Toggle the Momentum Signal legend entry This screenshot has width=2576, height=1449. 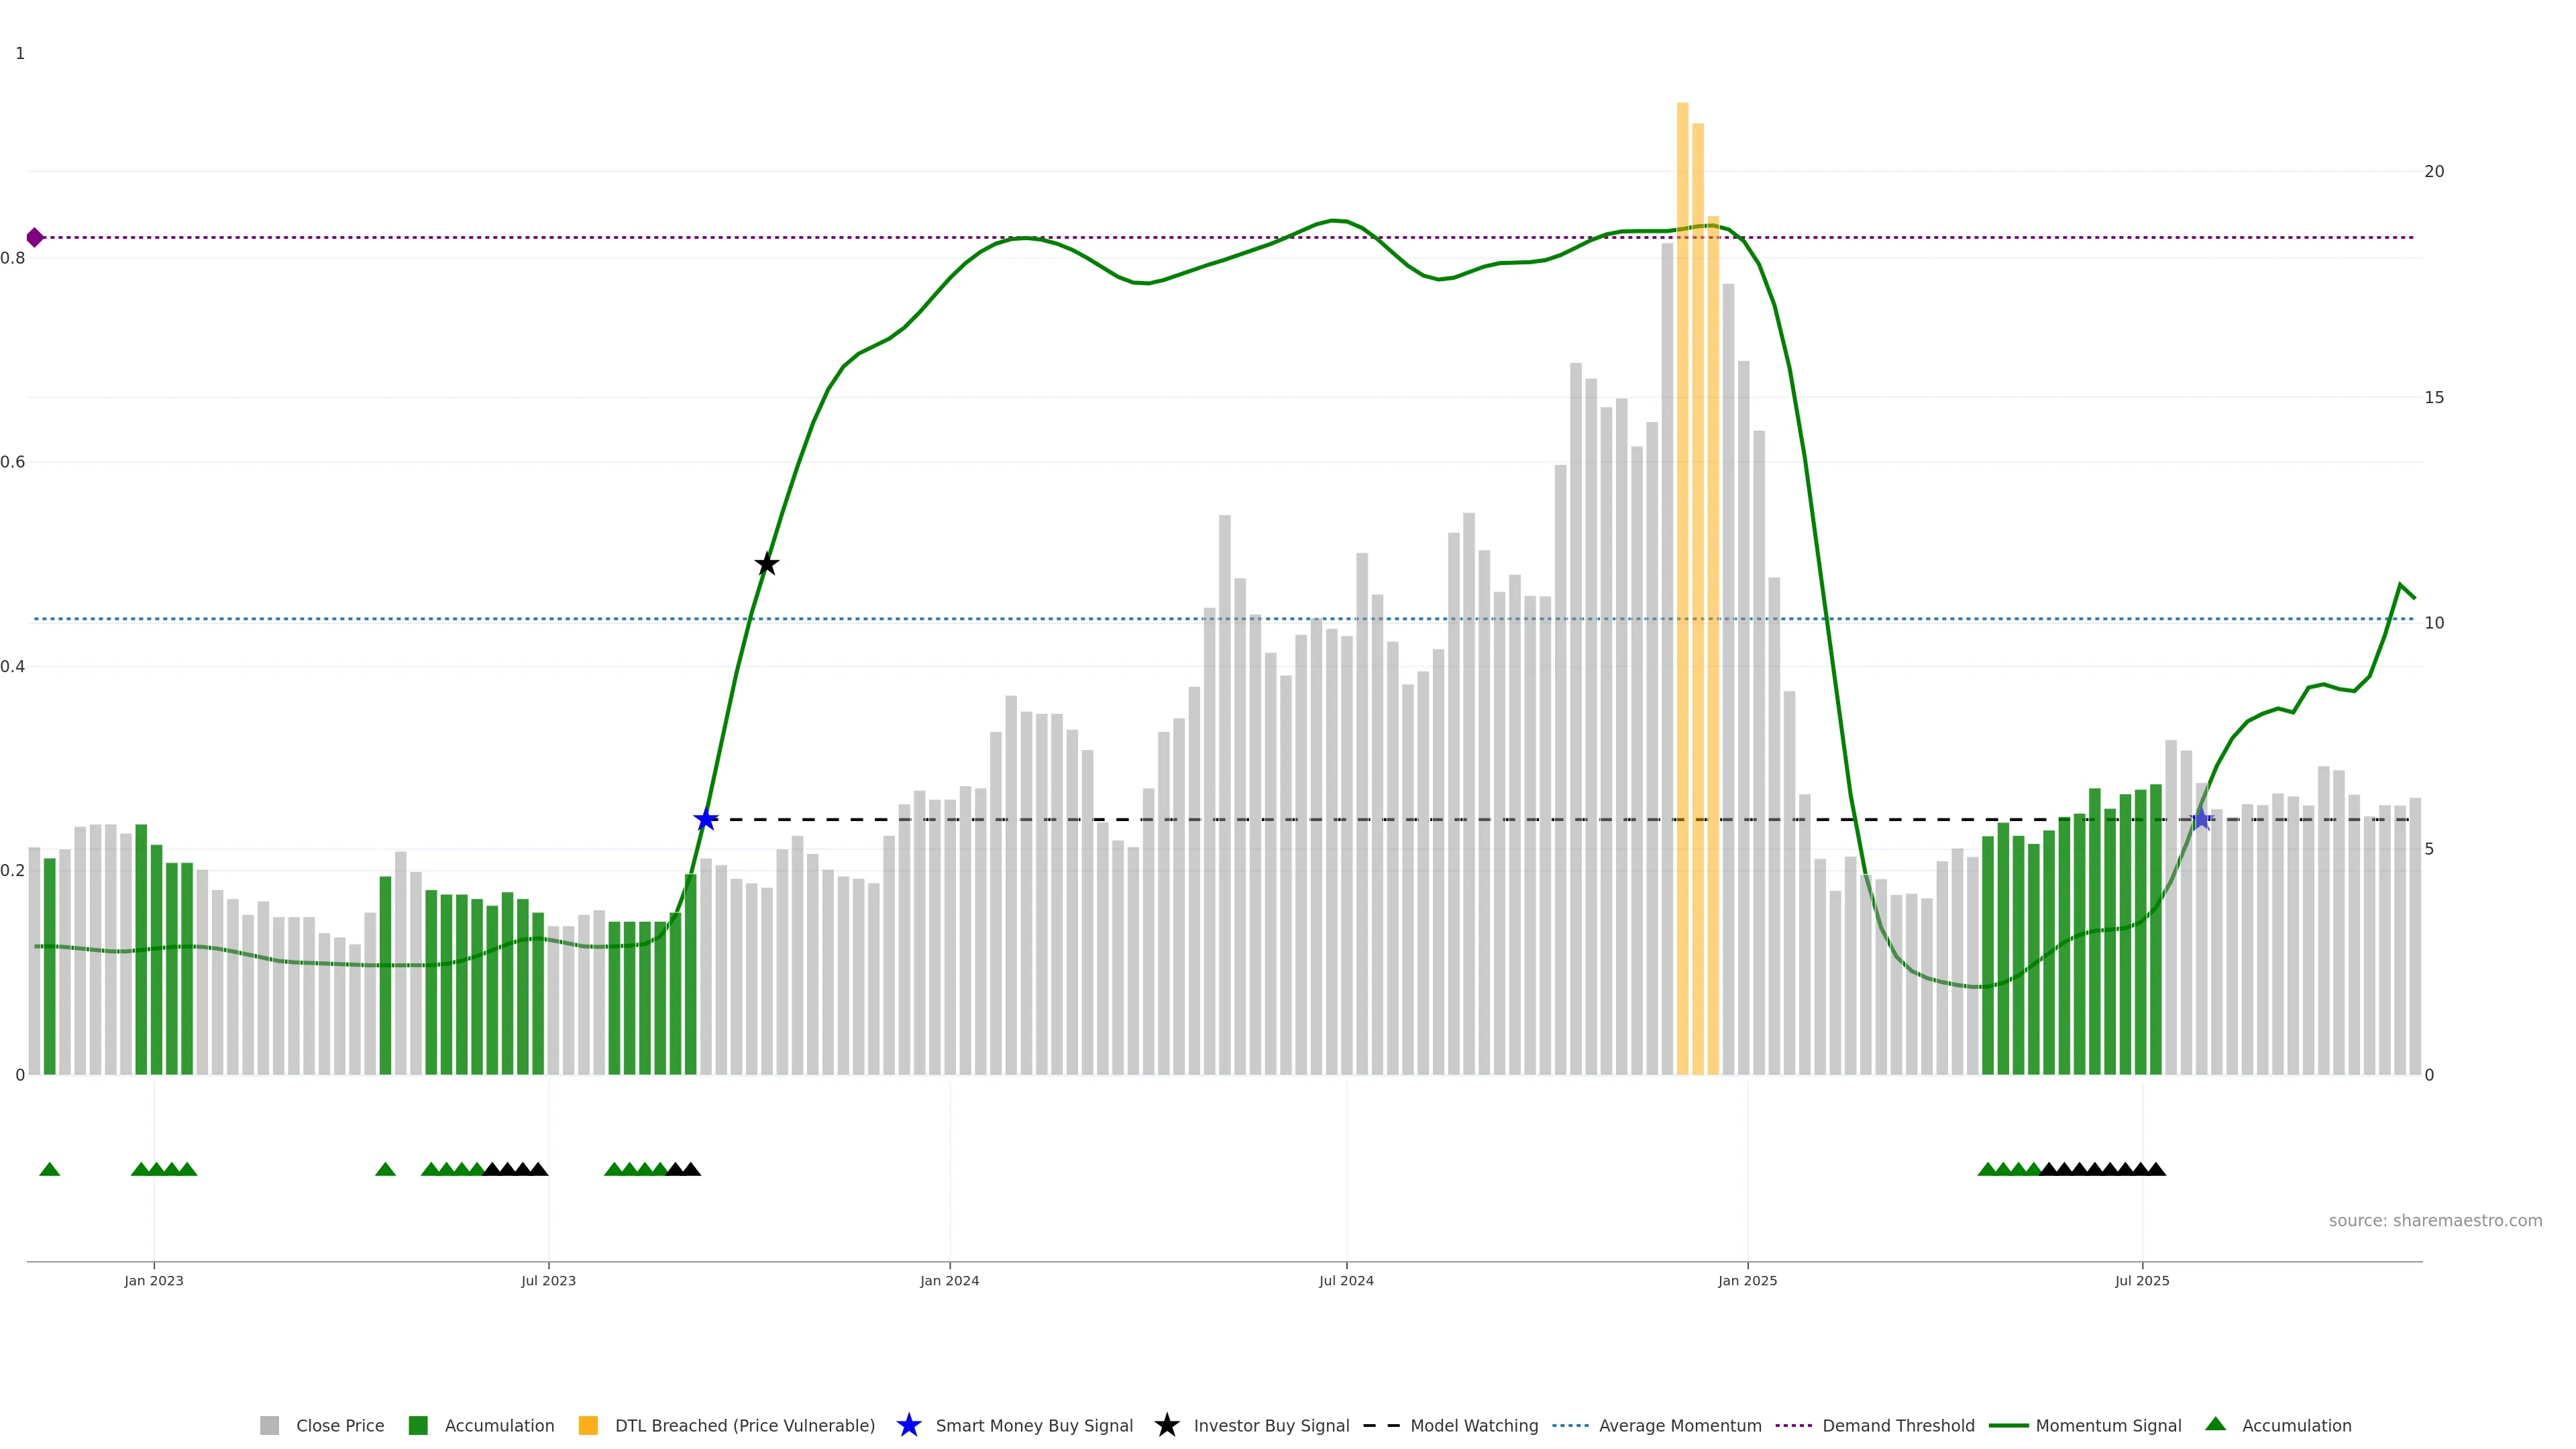click(2108, 1425)
